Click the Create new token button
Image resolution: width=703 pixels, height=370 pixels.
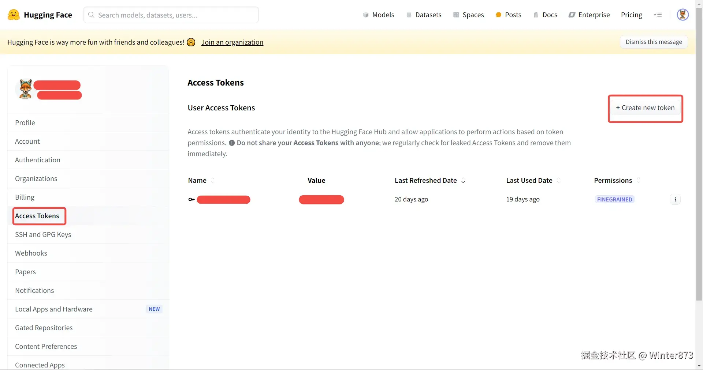coord(645,108)
